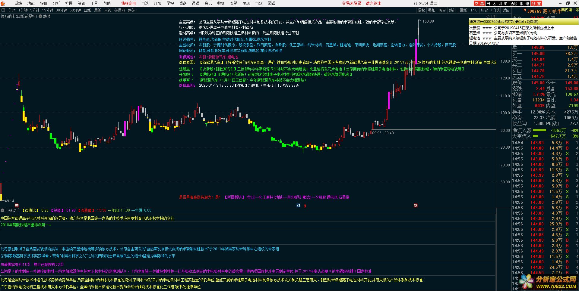The image size is (579, 291).
Task: Open the 多周期 multi-period view
Action: [119, 10]
